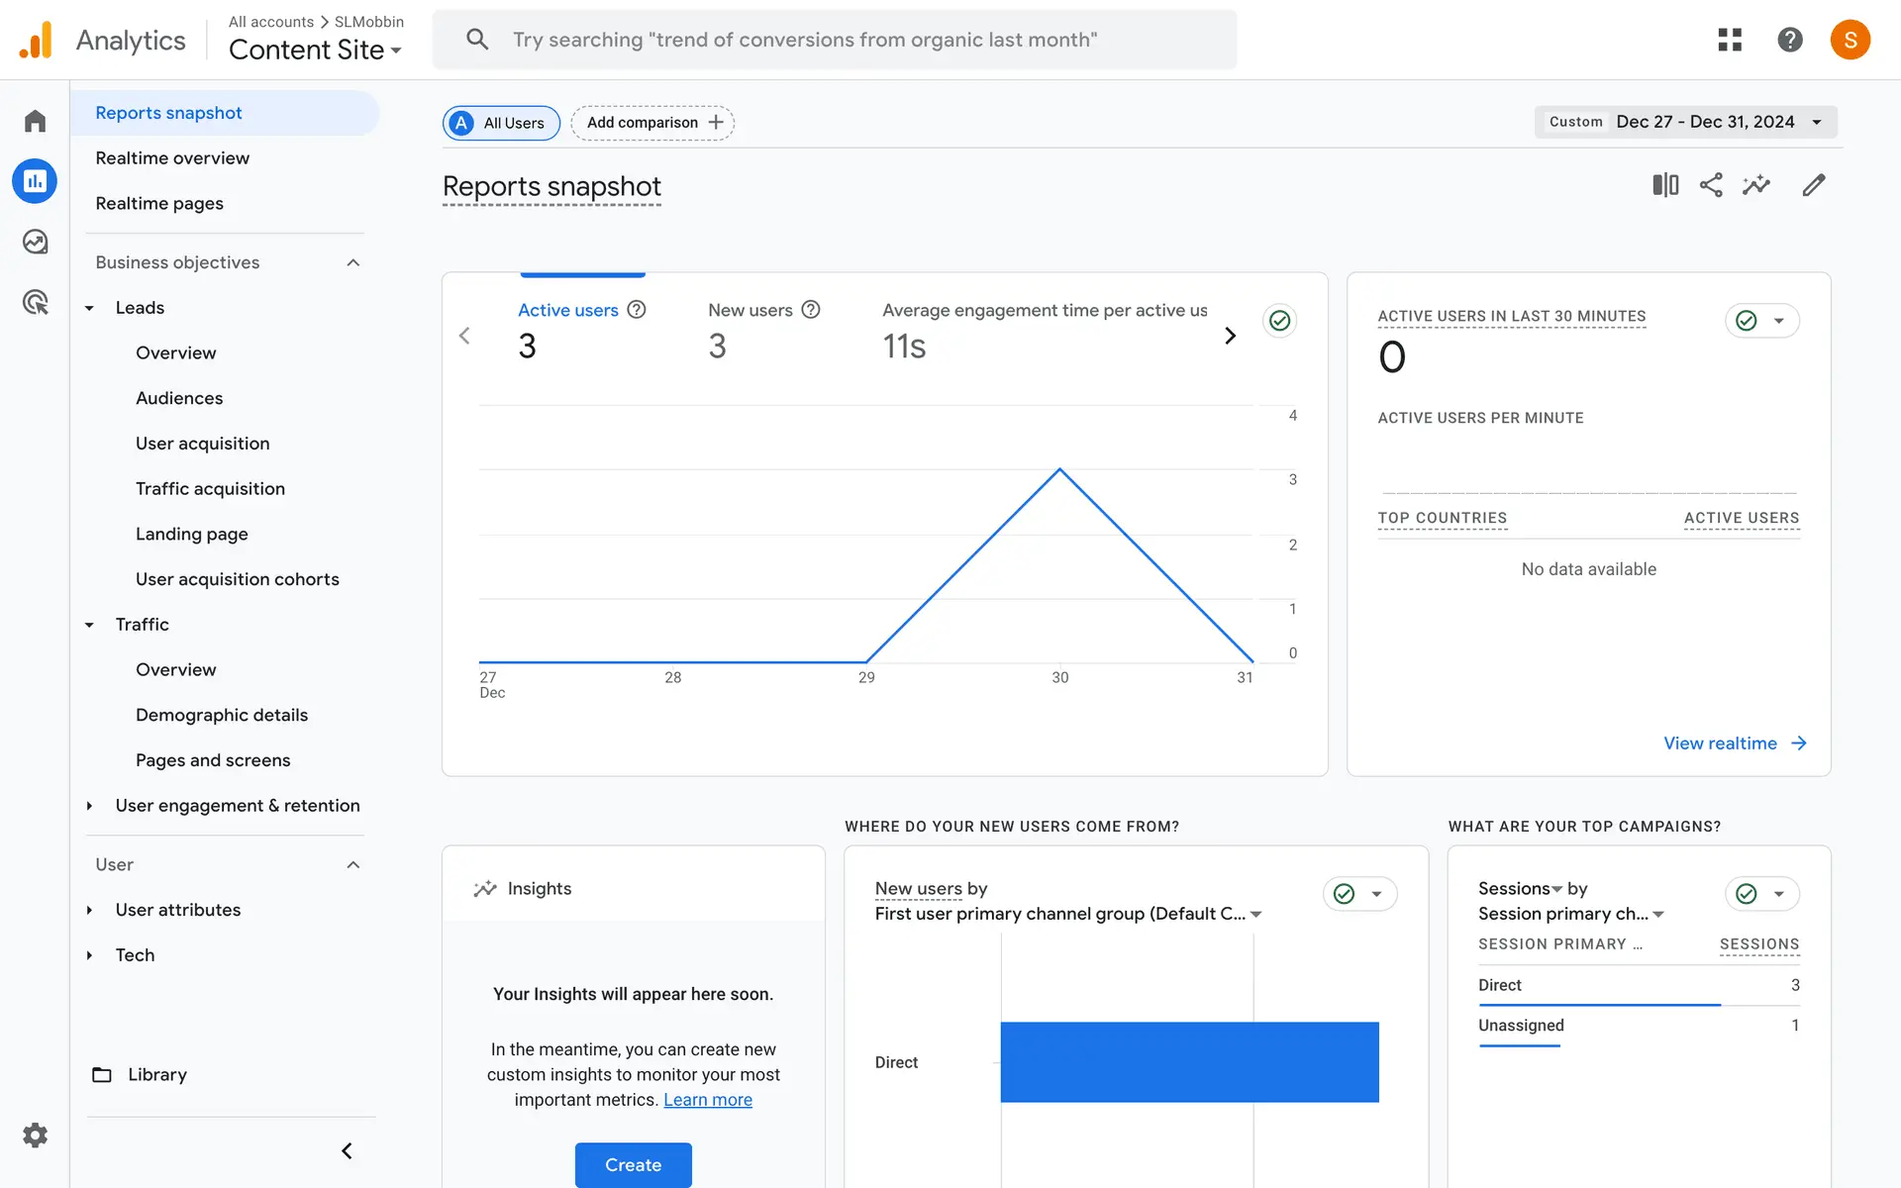The height and width of the screenshot is (1188, 1901).
Task: Toggle the checkmark status on the Sessions campaigns card
Action: tap(1748, 894)
